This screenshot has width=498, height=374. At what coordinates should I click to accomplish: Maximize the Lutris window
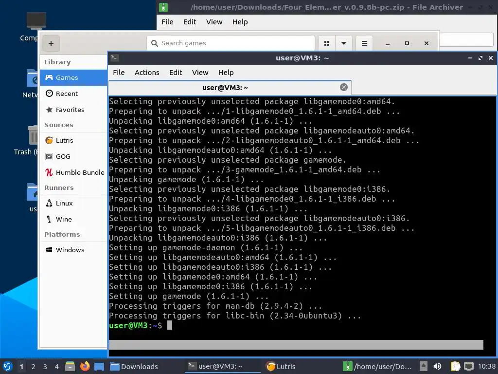coord(407,43)
